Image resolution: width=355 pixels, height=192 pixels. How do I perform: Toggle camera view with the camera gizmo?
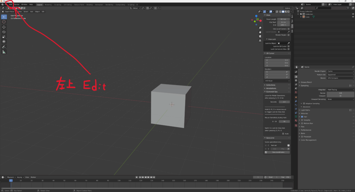(x=260, y=37)
